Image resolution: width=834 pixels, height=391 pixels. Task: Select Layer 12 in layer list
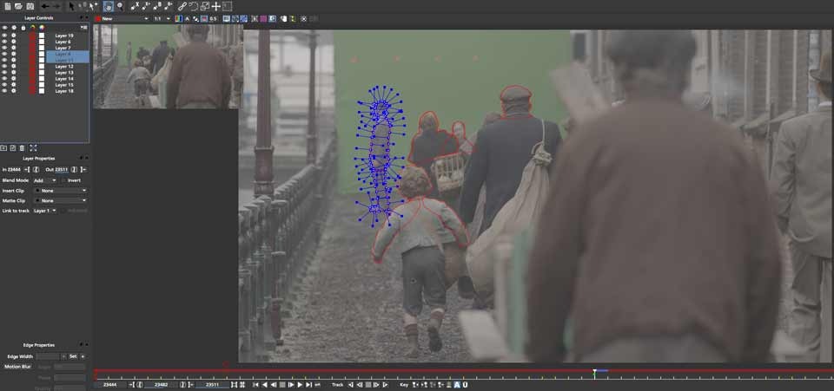[x=63, y=67]
